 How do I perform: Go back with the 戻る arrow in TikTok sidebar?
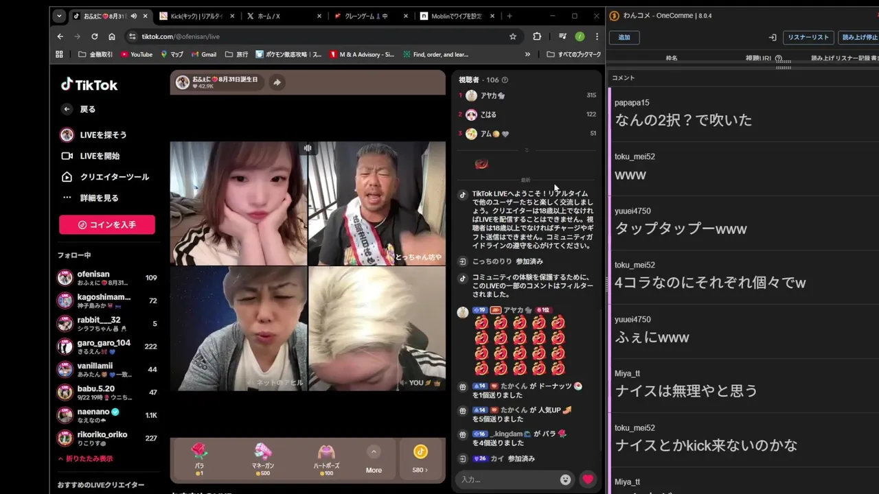click(x=67, y=109)
